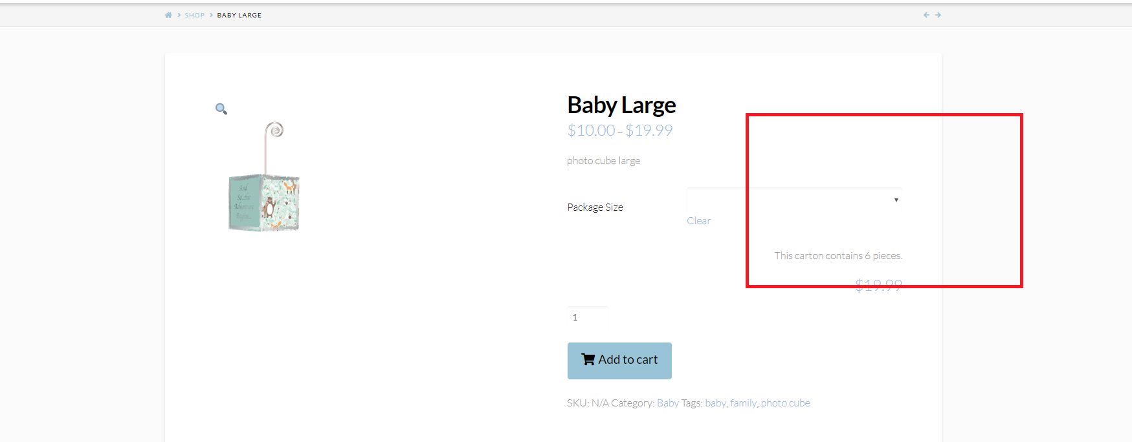Image resolution: width=1132 pixels, height=442 pixels.
Task: Focus the quantity input field
Action: coord(588,317)
